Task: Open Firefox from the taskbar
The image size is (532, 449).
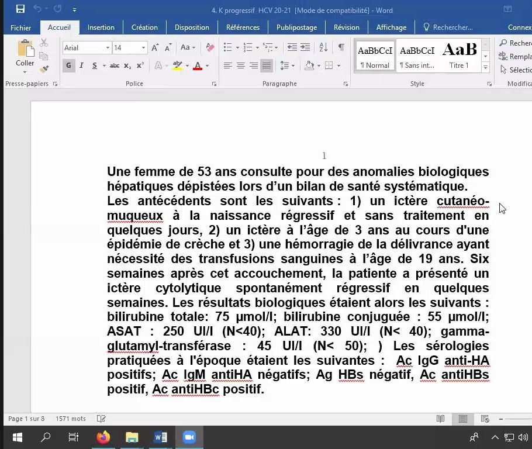Action: 103,437
